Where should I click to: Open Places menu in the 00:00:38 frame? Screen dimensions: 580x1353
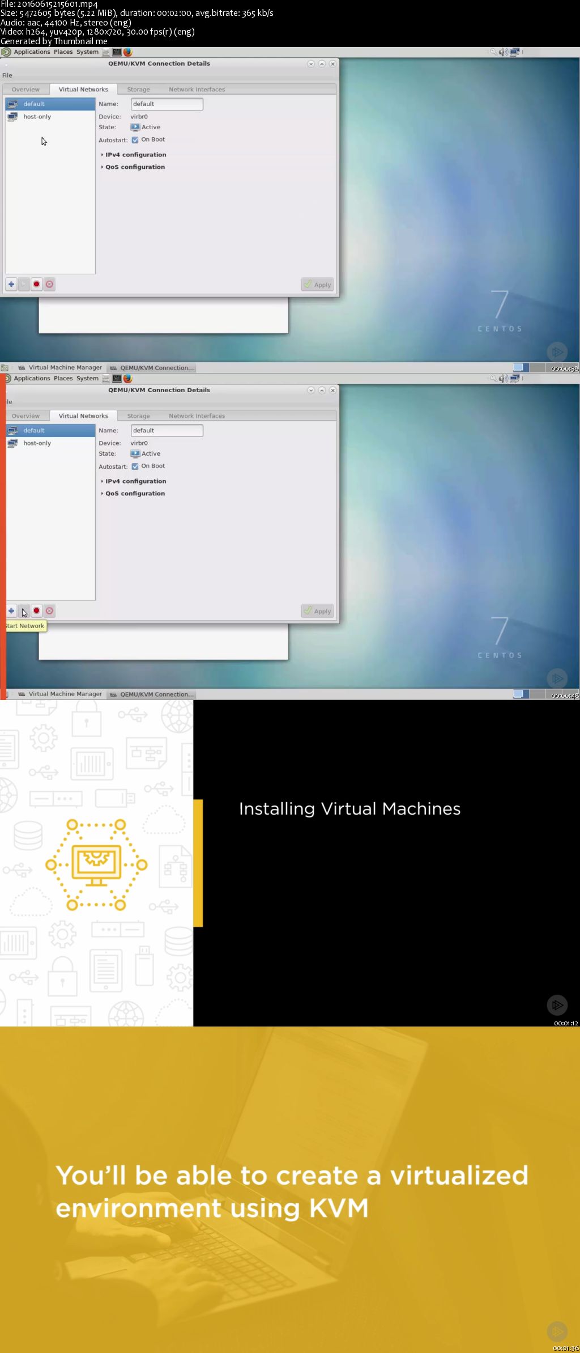[63, 52]
